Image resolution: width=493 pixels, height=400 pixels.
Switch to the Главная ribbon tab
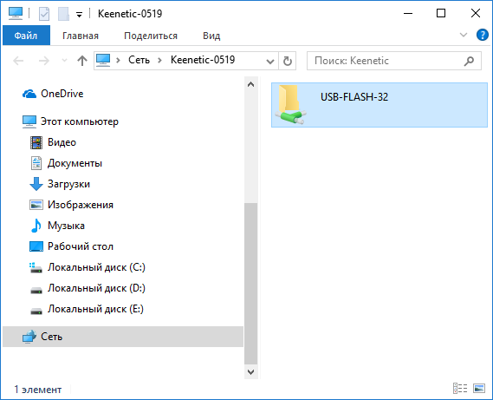[x=81, y=36]
